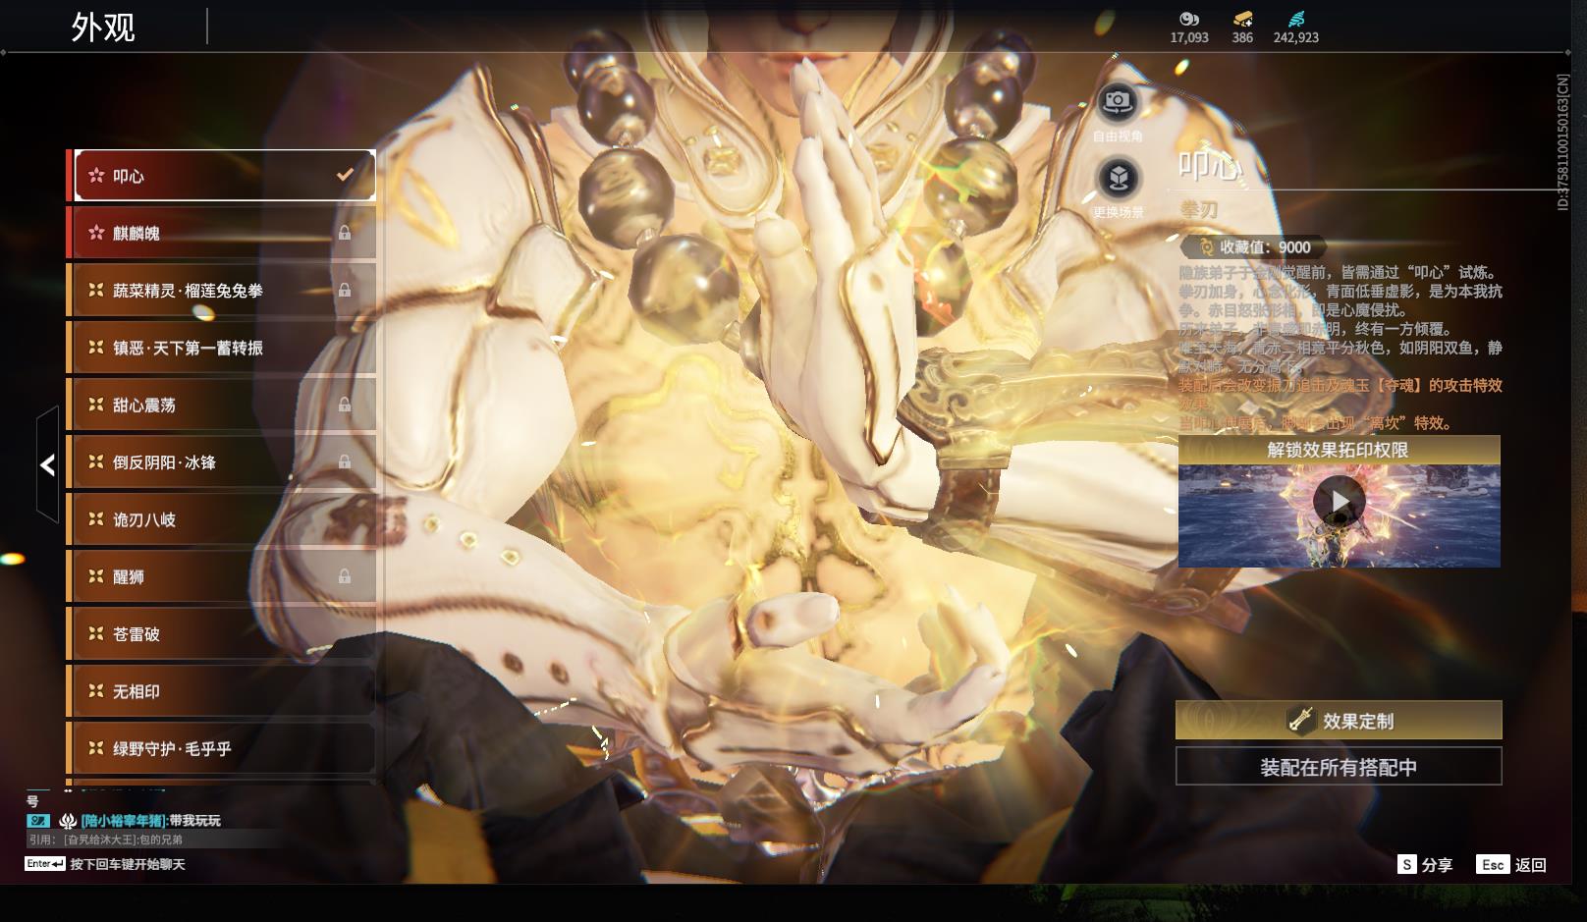Click the chat channel icon at bottom-left
Image resolution: width=1587 pixels, height=922 pixels.
tap(38, 821)
